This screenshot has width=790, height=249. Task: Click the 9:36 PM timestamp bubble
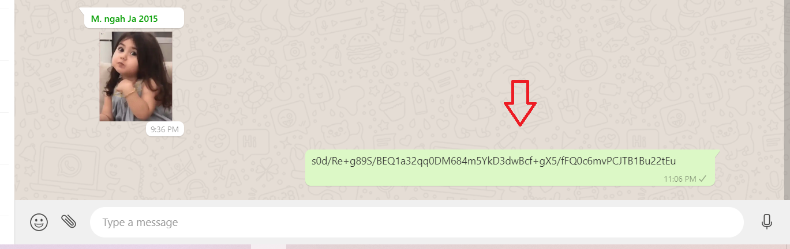pos(164,129)
